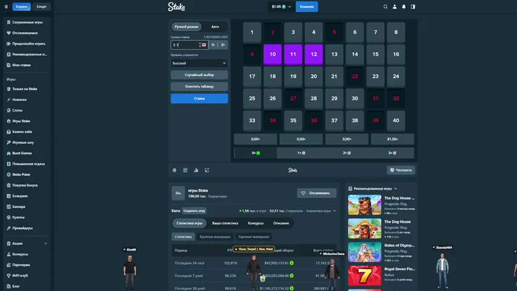Open the pop-out game icon
The image size is (517, 291).
207,170
